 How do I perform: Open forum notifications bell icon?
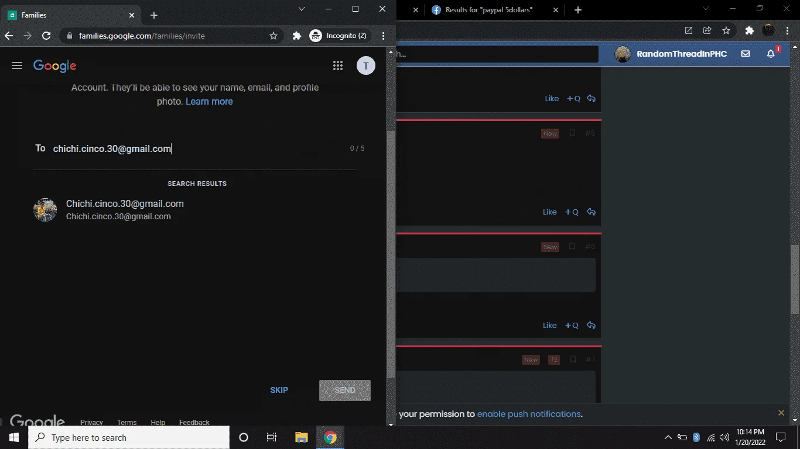pos(771,54)
